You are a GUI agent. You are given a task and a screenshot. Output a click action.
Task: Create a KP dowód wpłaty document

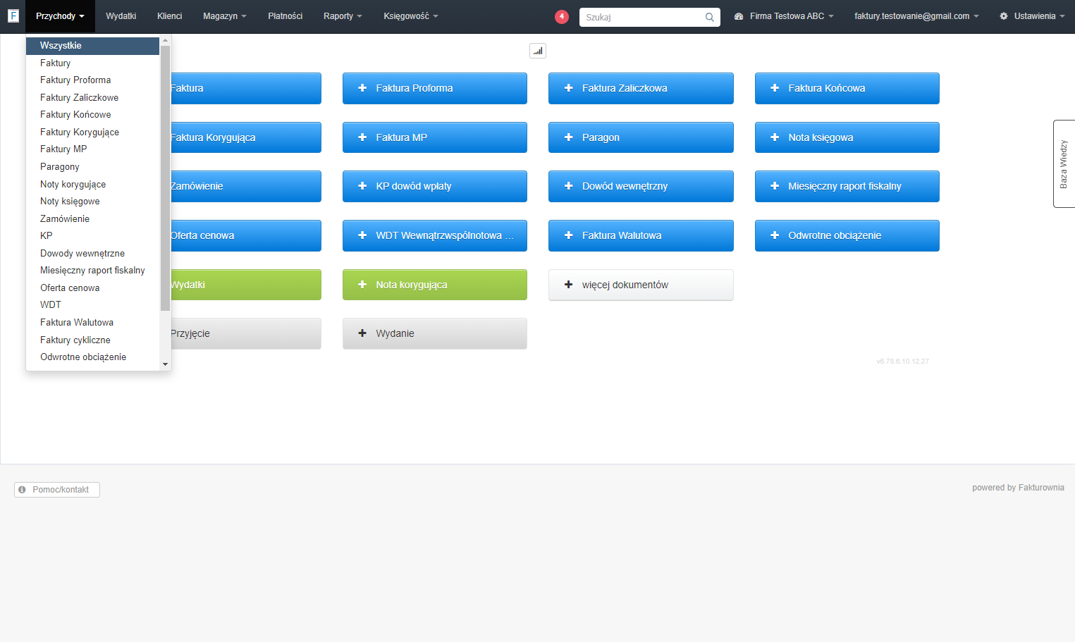point(435,186)
